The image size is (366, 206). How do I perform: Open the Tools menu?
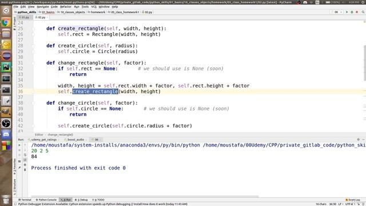tap(85, 7)
